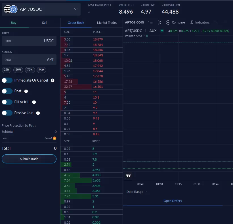This screenshot has width=233, height=224.
Task: Set amount to 25%
Action: coord(7,70)
